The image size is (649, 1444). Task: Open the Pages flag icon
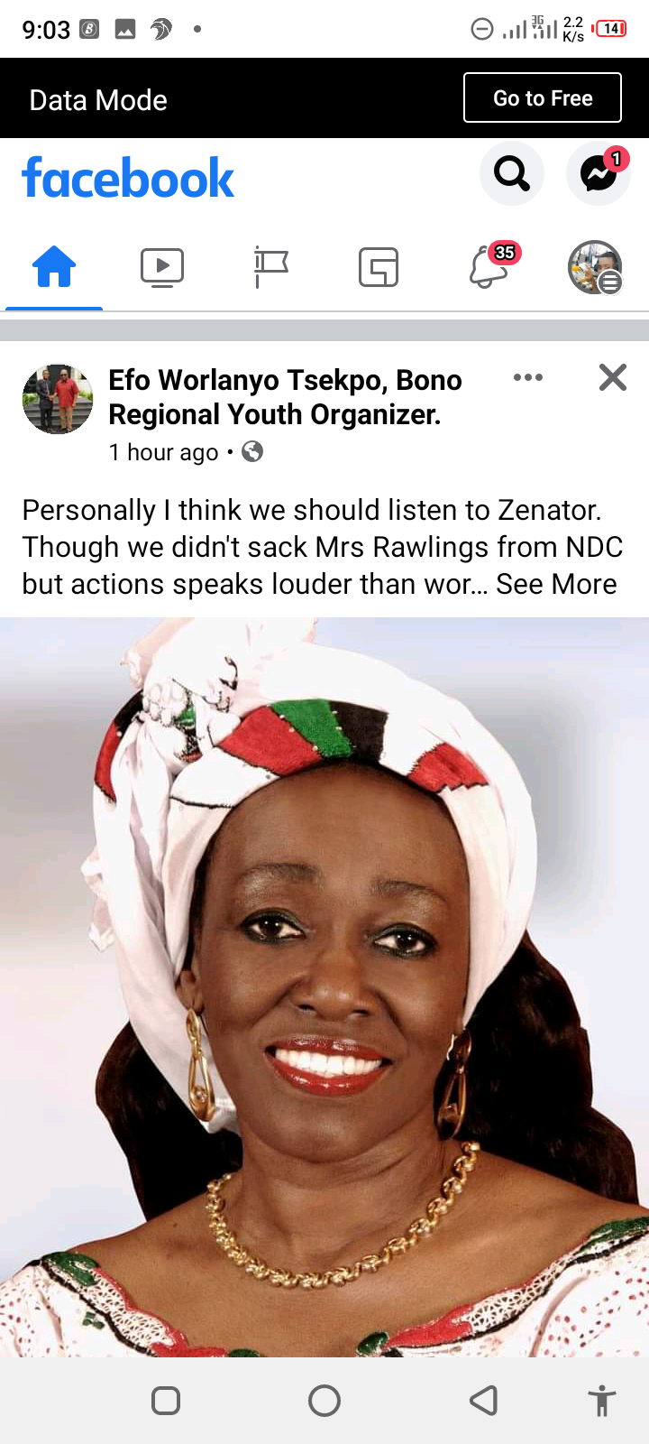[270, 267]
